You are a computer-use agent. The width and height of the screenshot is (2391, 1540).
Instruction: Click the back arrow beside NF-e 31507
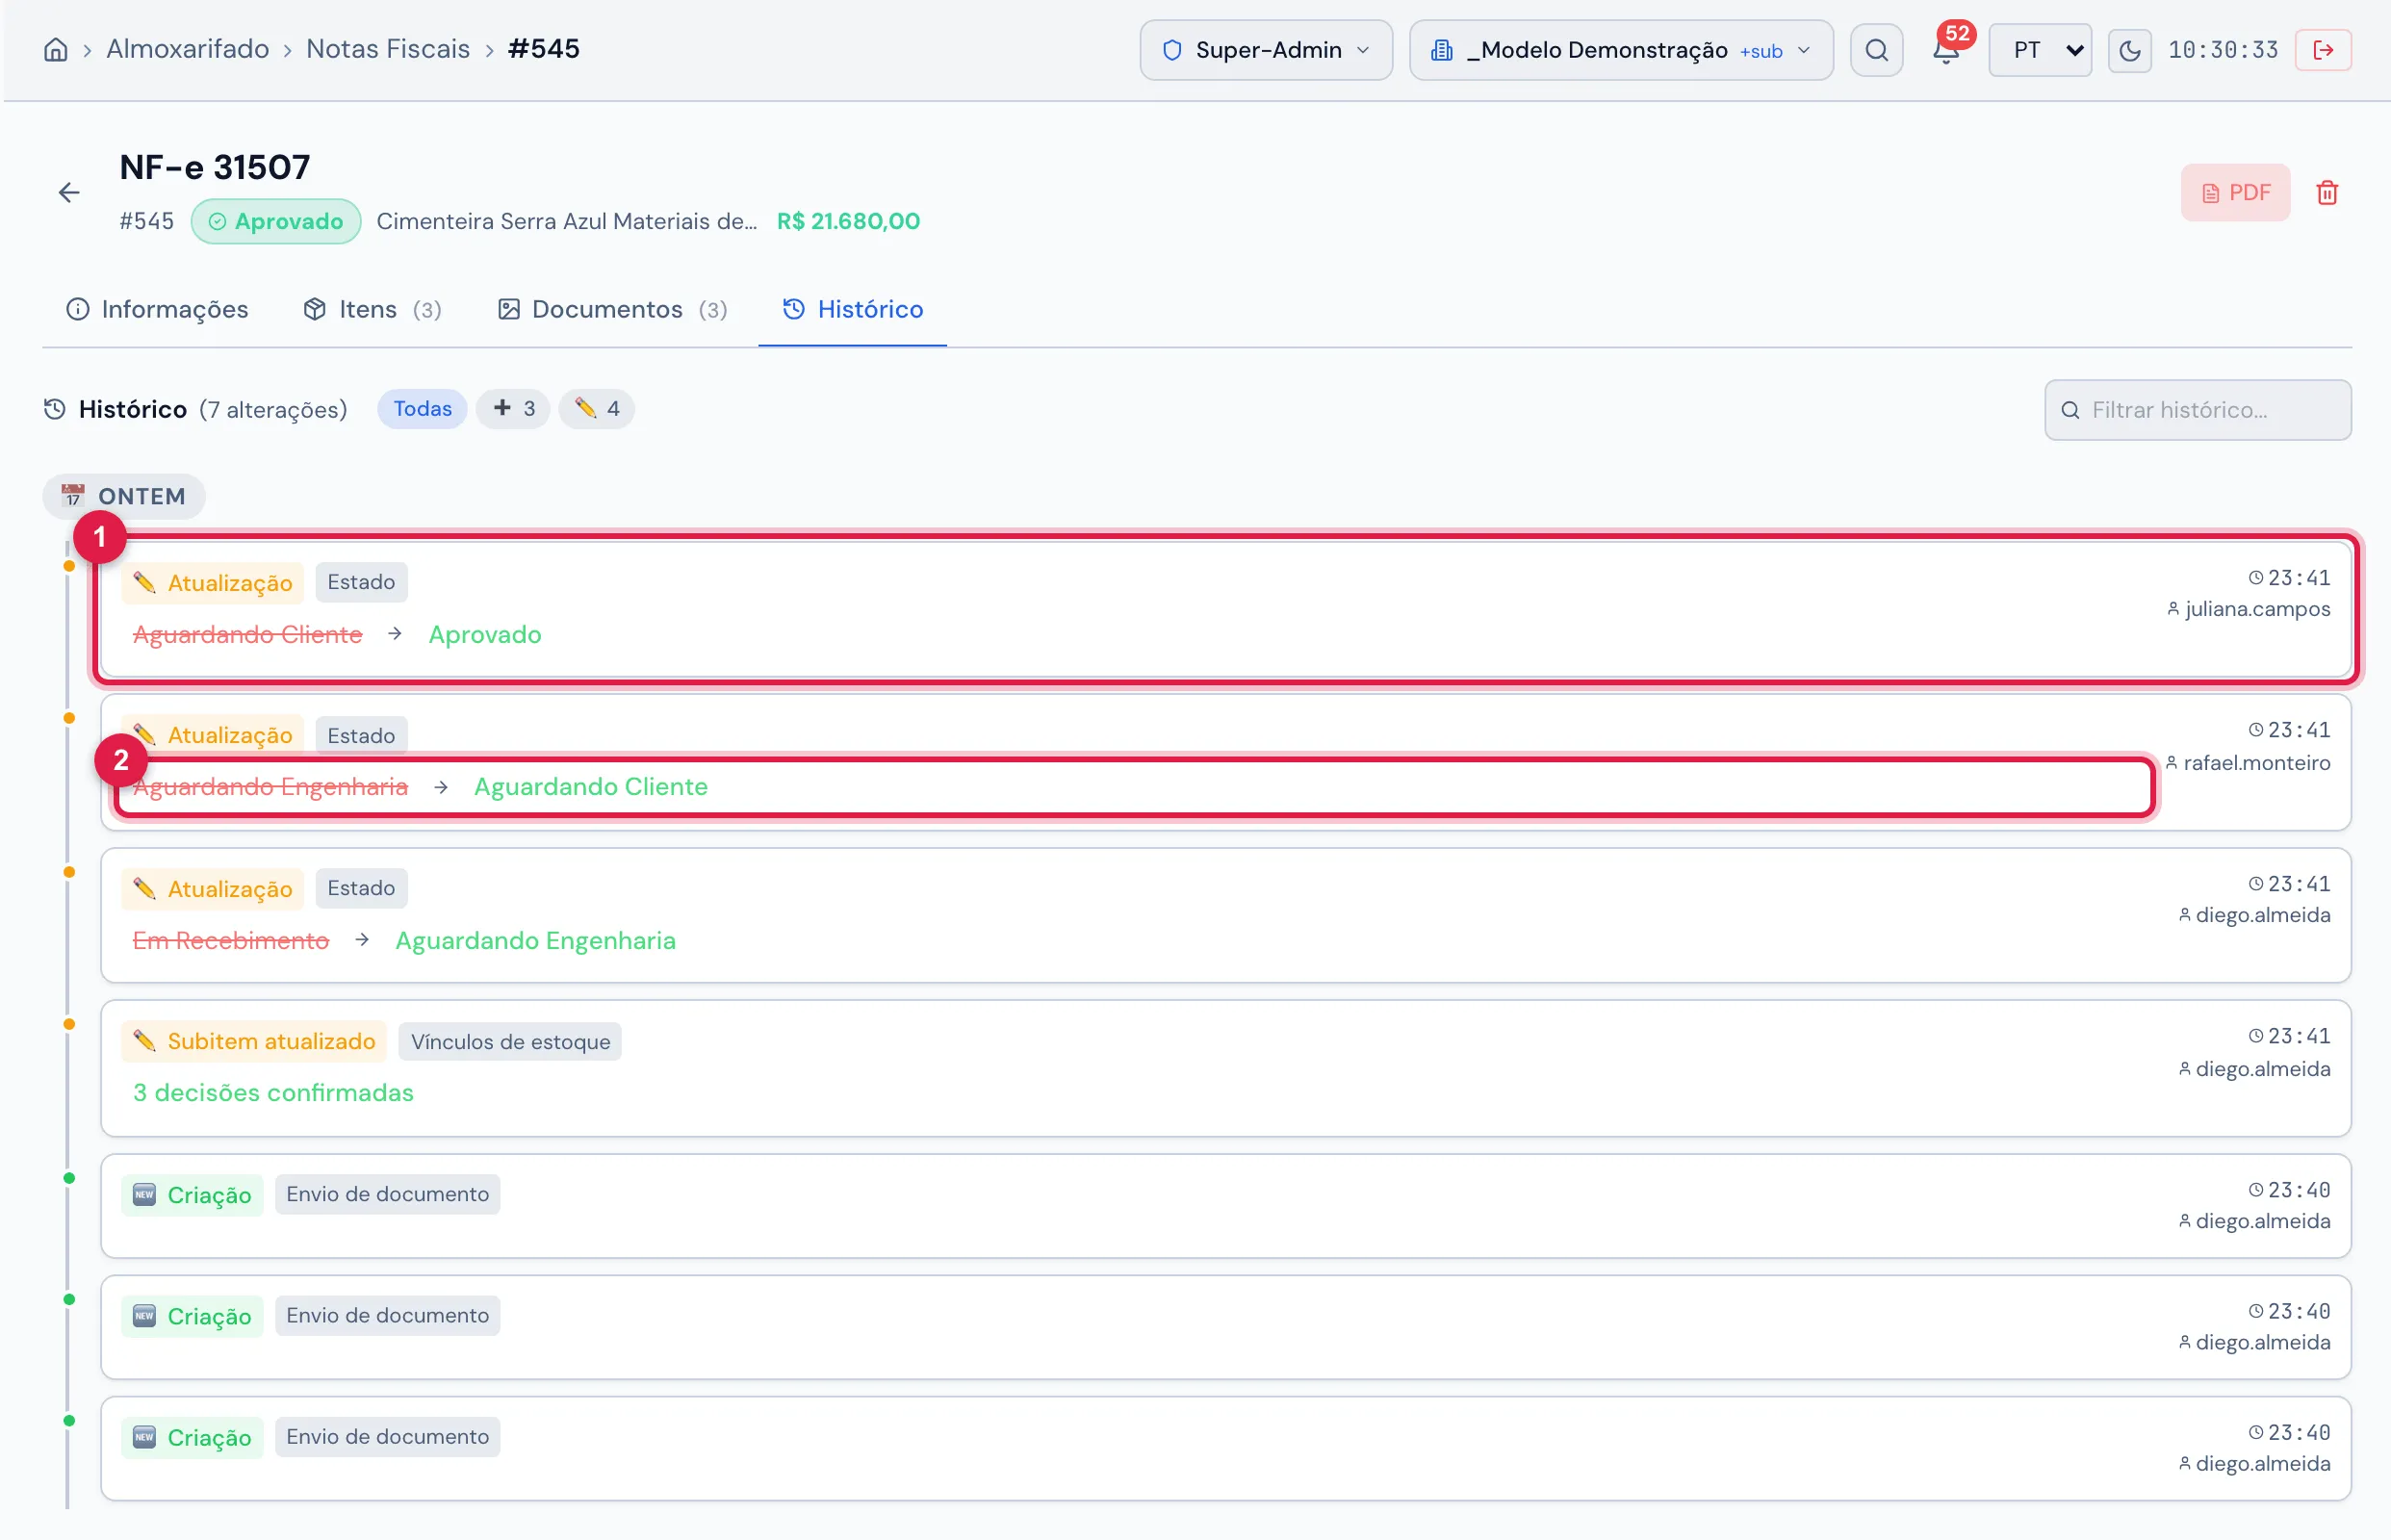(69, 192)
